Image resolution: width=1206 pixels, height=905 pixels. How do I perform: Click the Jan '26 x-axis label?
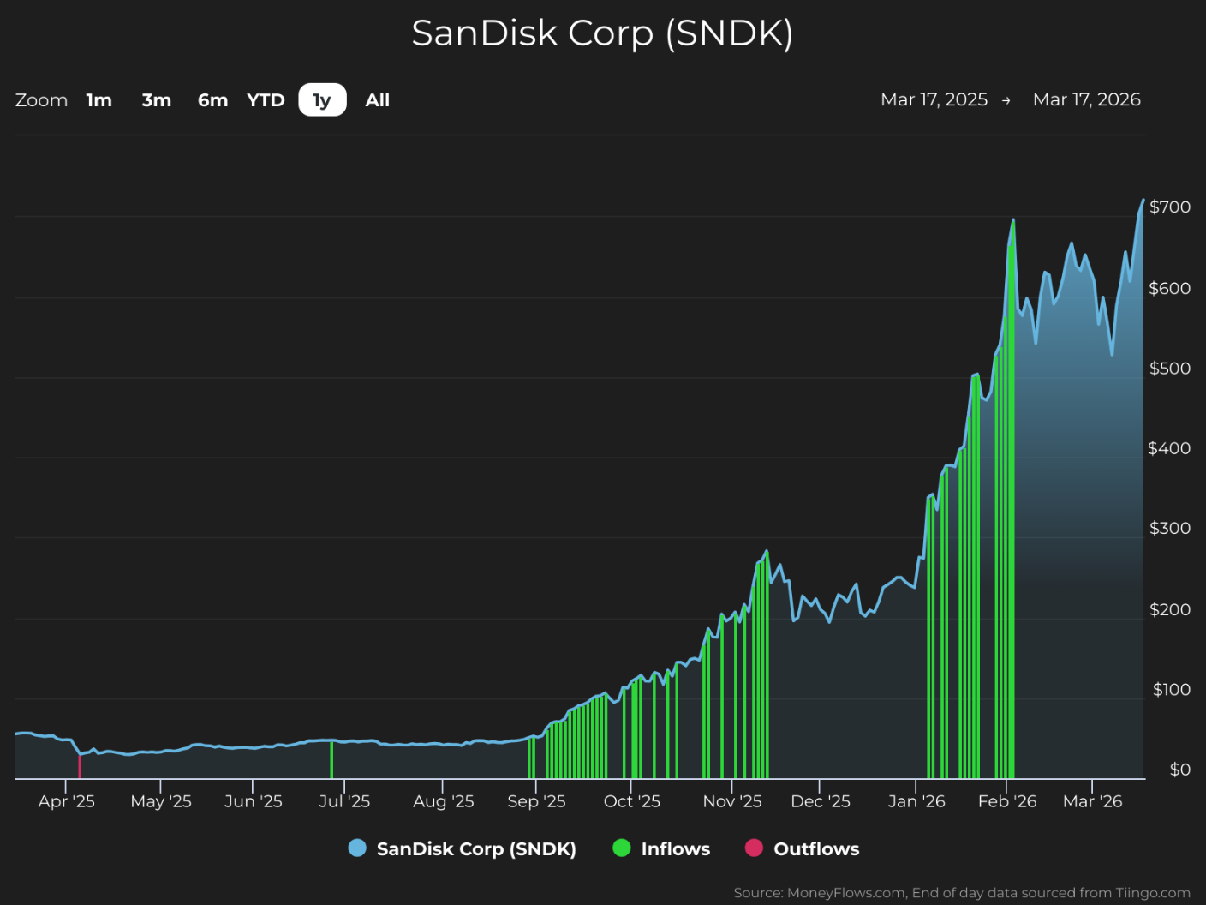tap(916, 801)
